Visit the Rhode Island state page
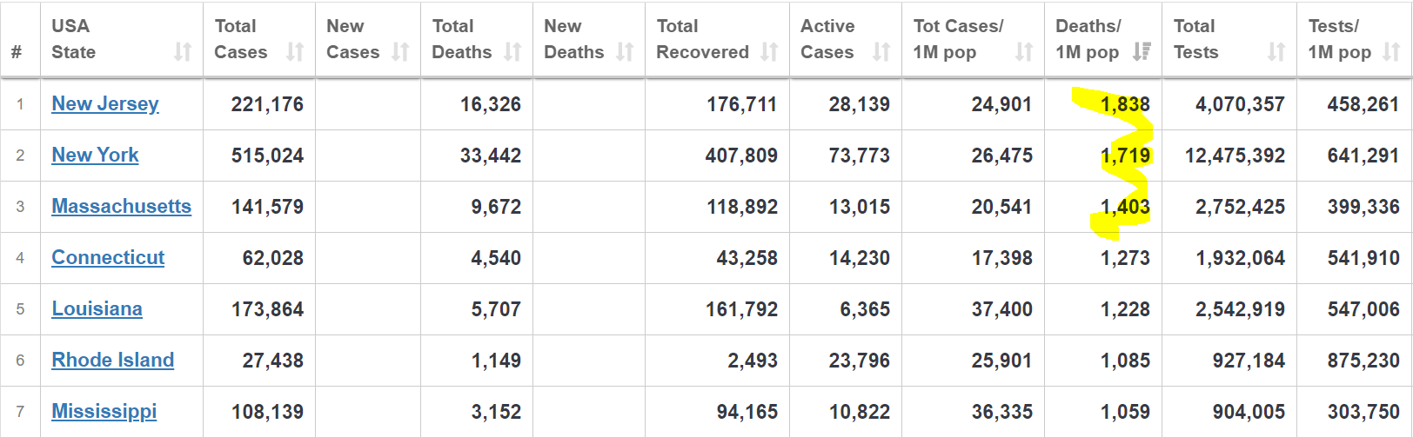 point(112,361)
